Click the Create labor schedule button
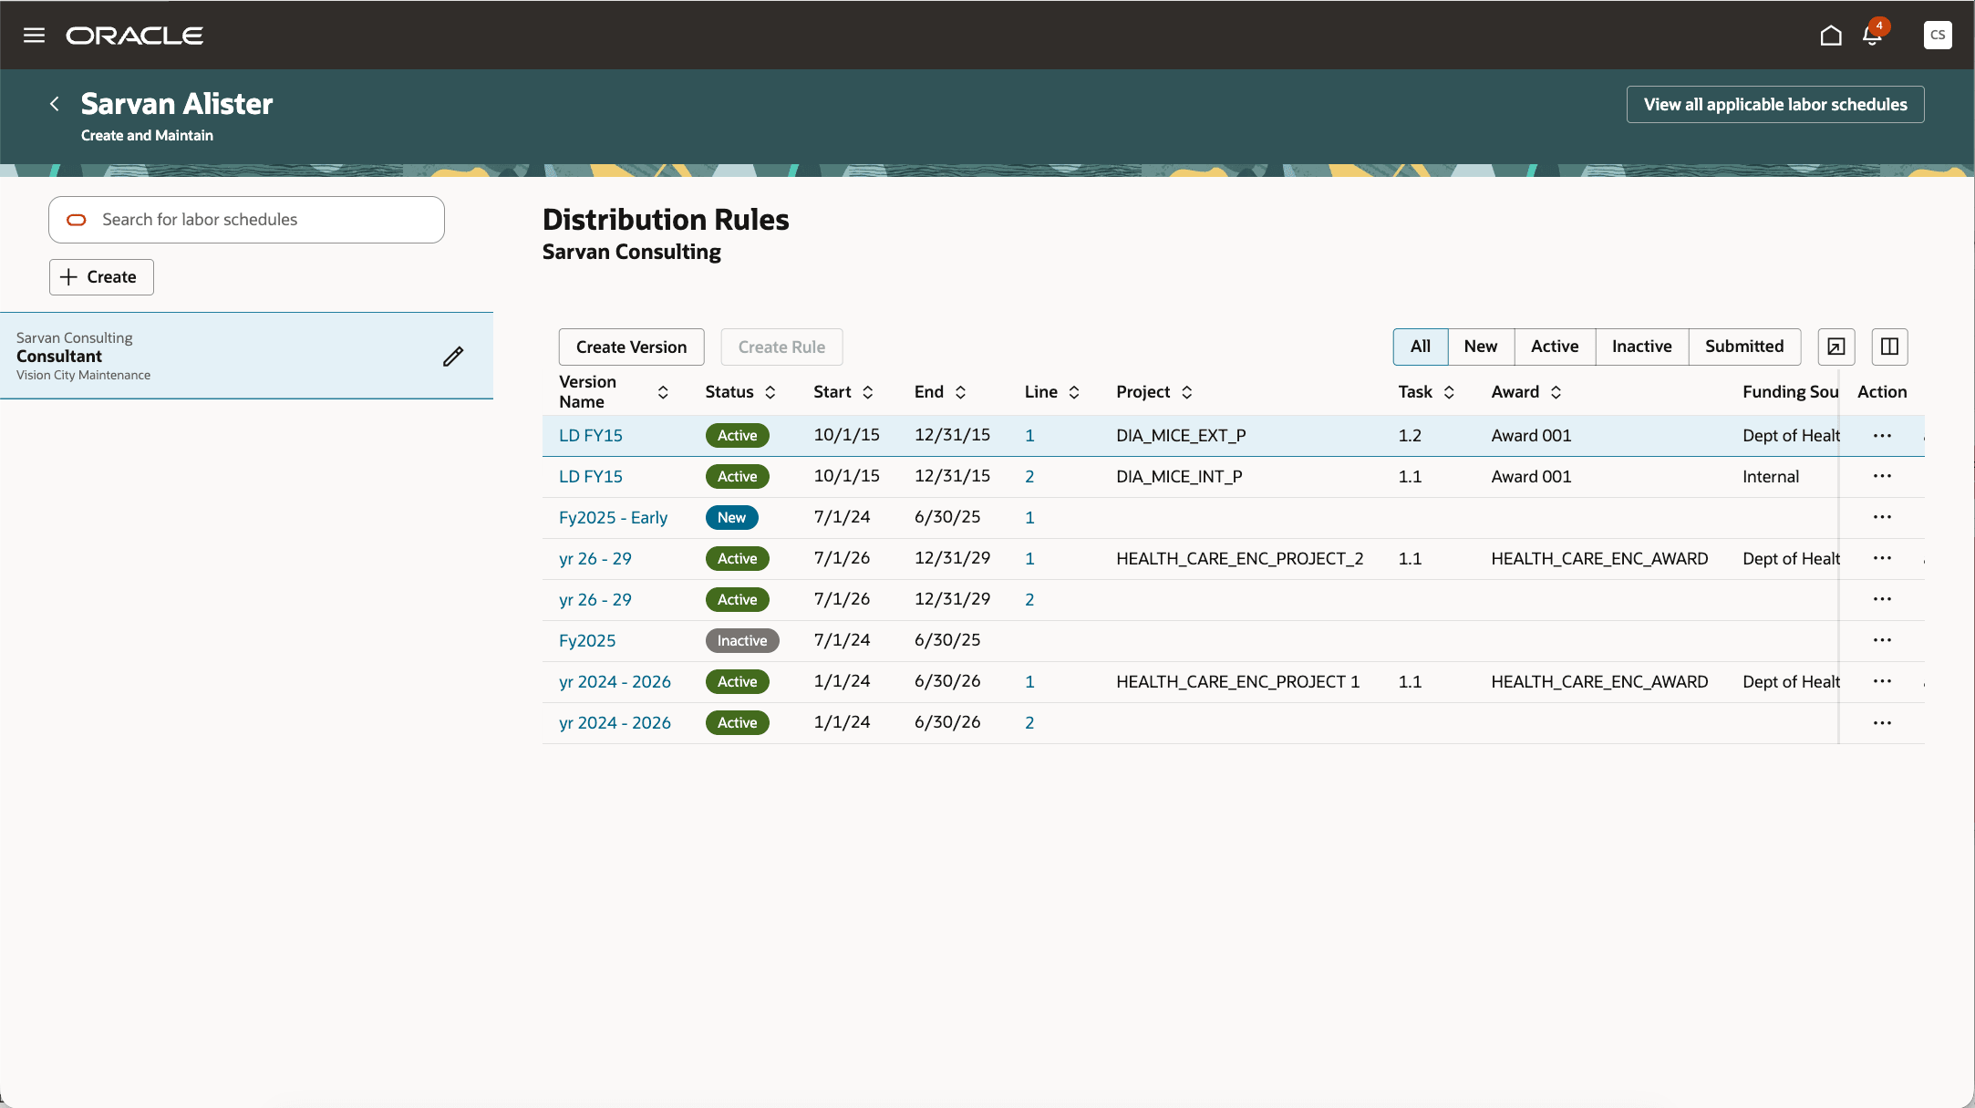This screenshot has width=1975, height=1108. [101, 277]
